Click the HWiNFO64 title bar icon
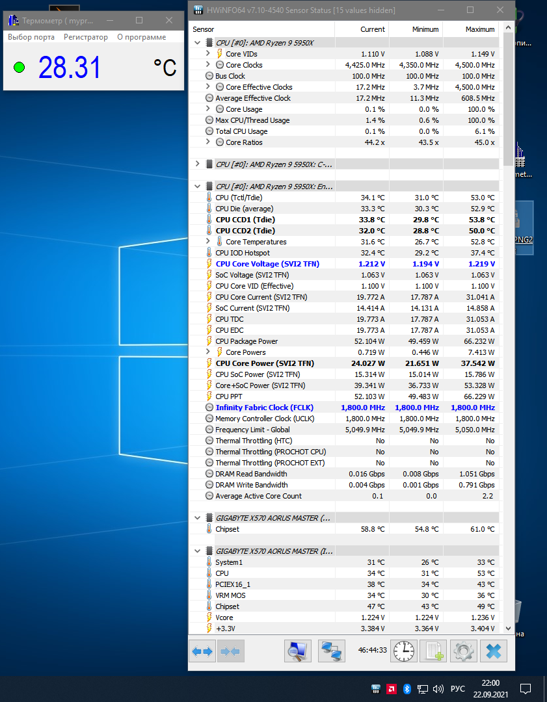Viewport: 547px width, 702px height. point(198,10)
